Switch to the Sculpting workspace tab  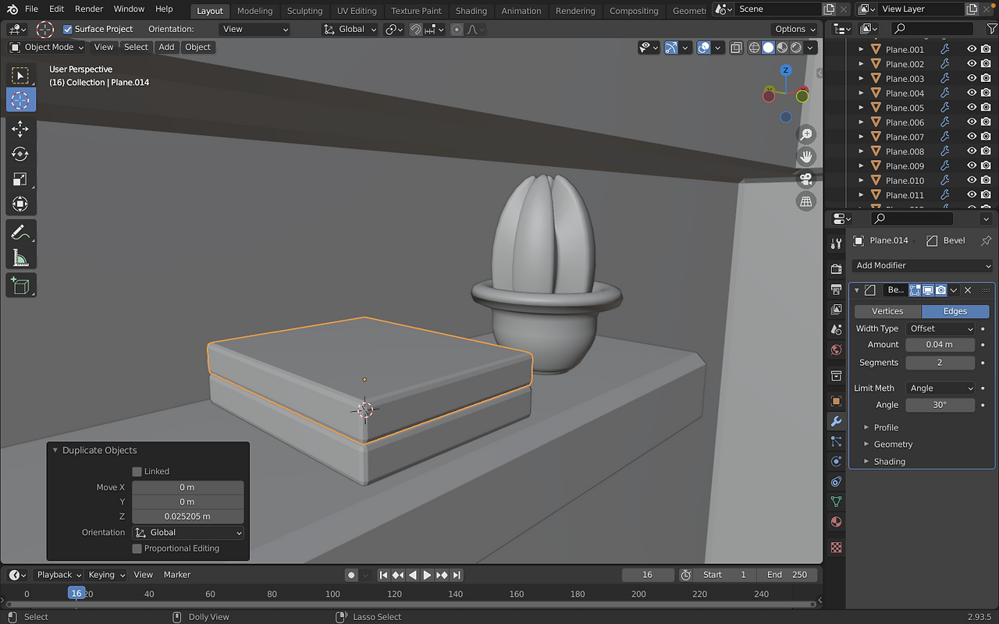(304, 11)
